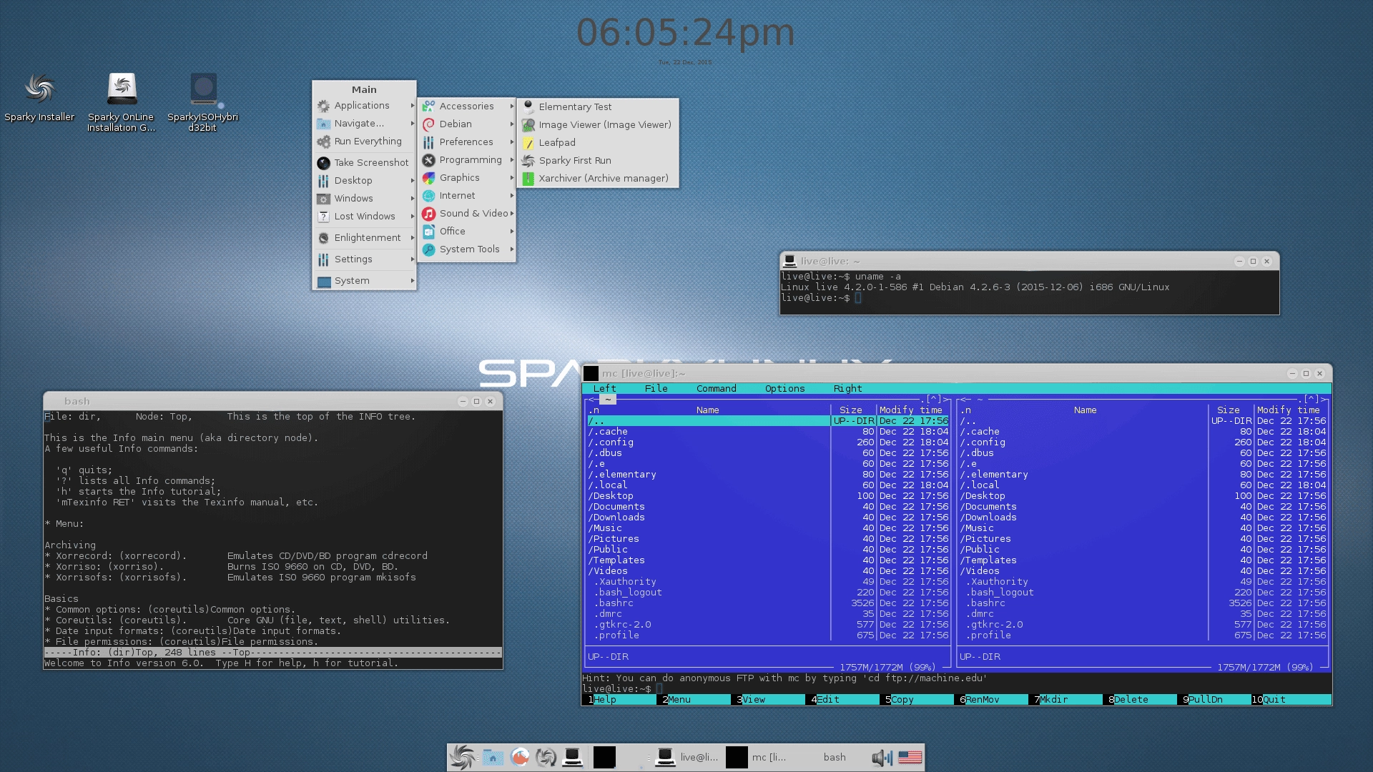Viewport: 1373px width, 772px height.
Task: Switch to the live@li... taskbar window entry
Action: [x=686, y=758]
